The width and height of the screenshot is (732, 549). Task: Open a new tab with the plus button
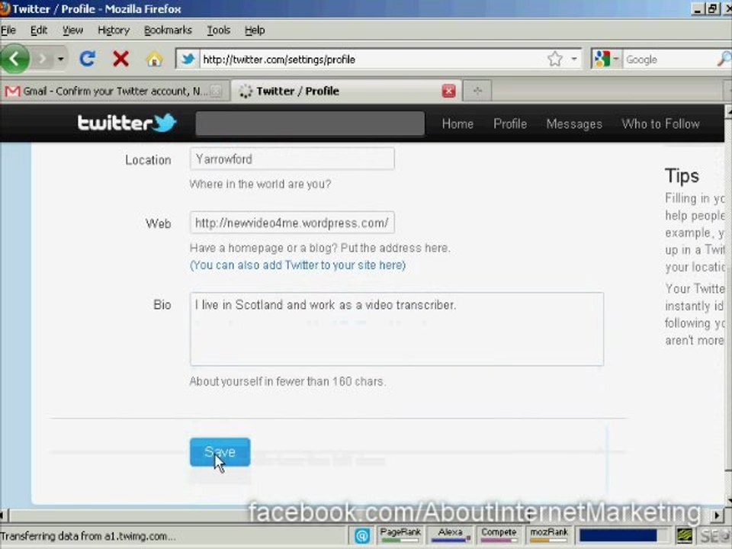pos(477,91)
